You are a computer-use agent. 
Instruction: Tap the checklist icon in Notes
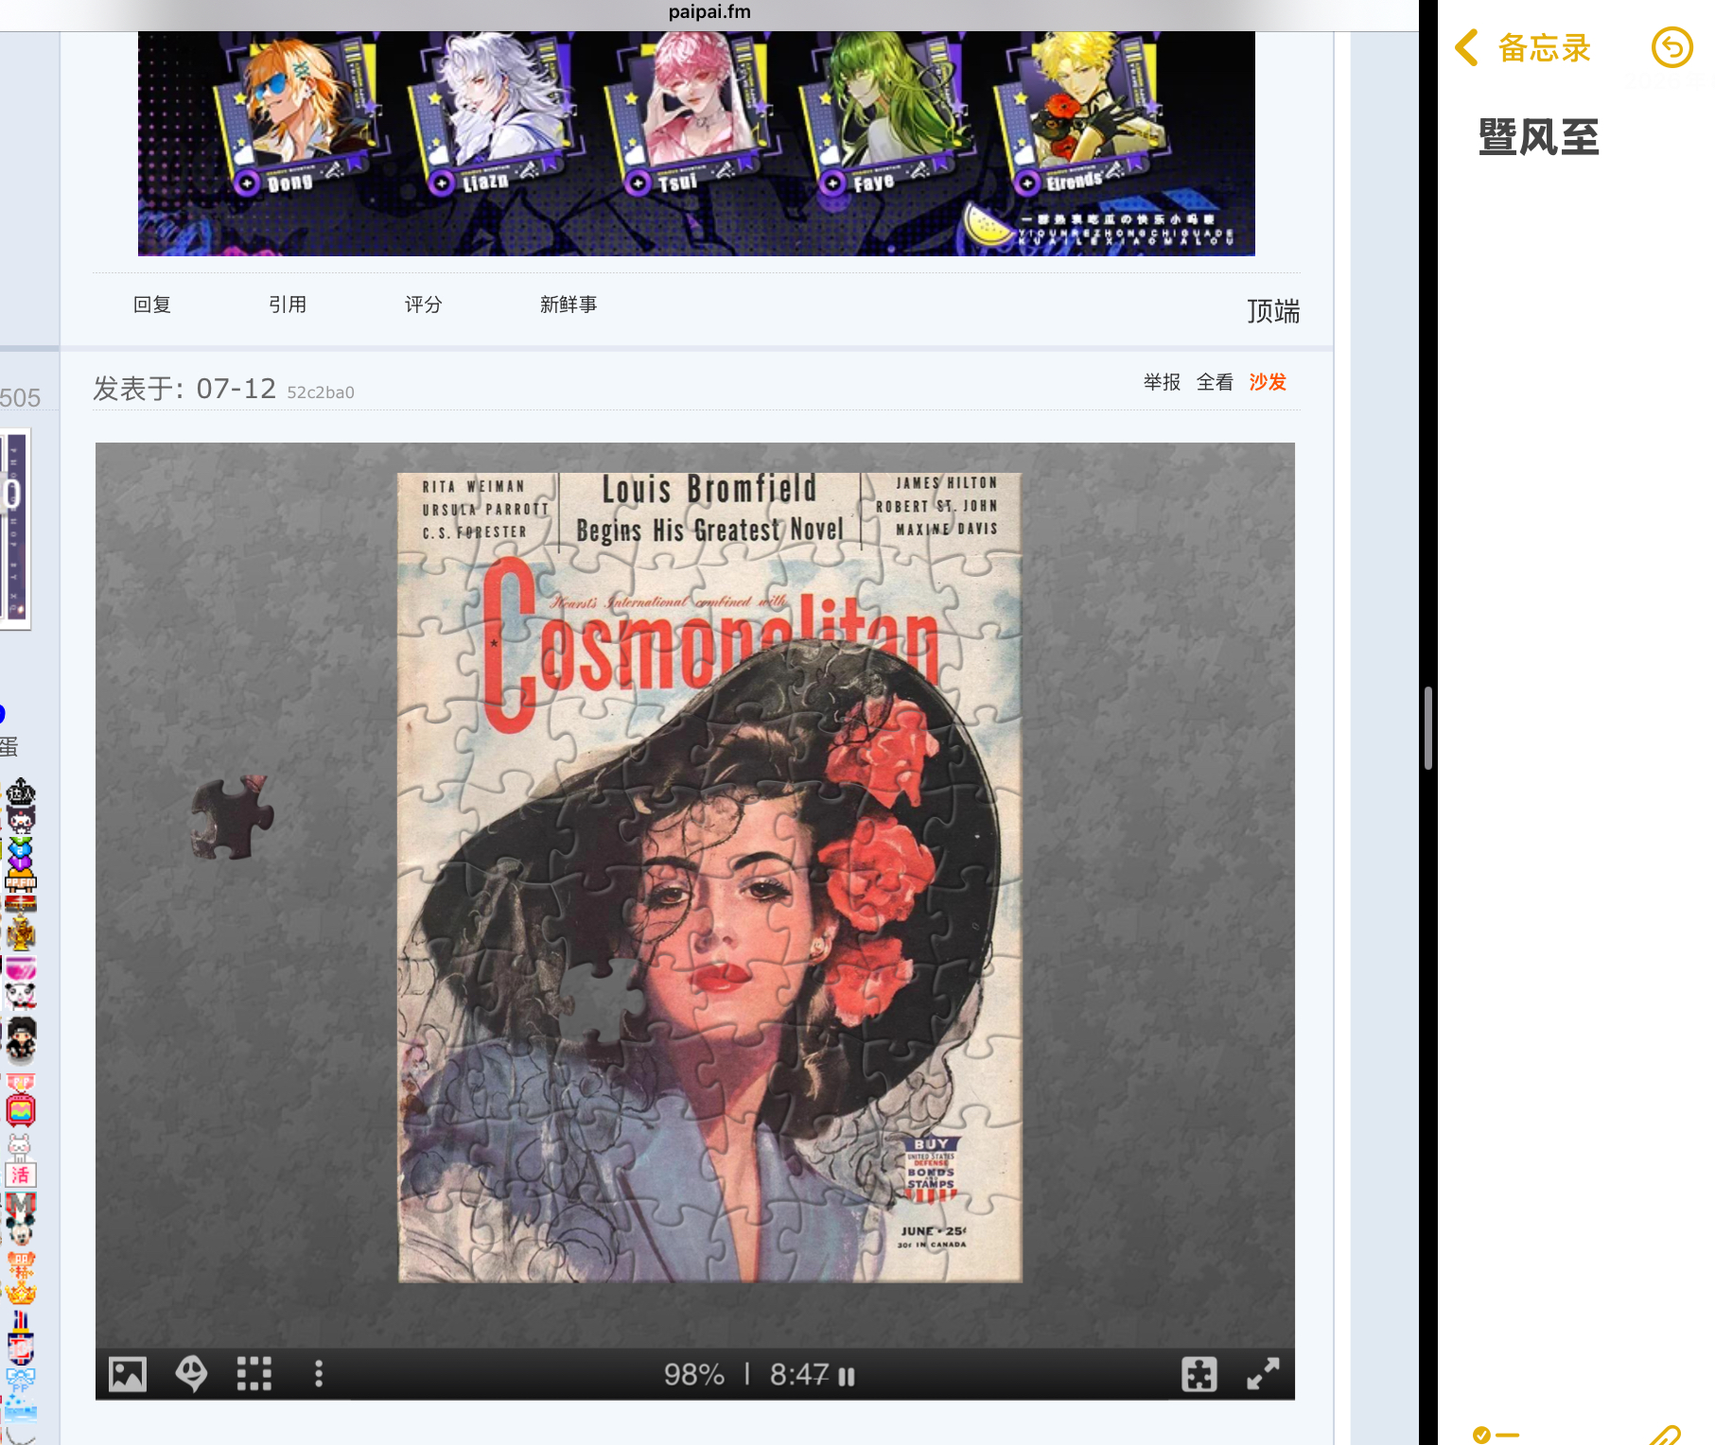click(x=1496, y=1435)
